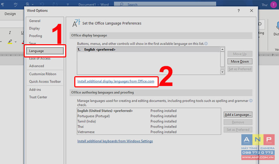Click the Move Up button
279x164 pixels.
click(x=240, y=54)
